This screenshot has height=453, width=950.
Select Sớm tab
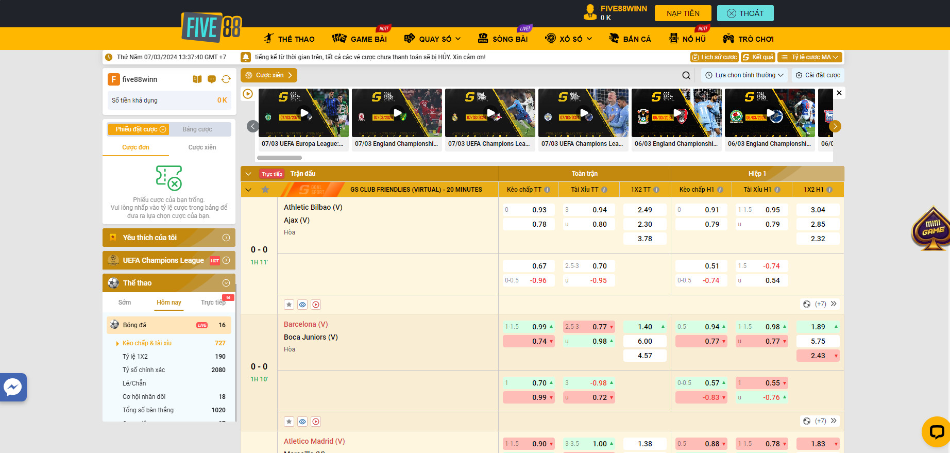125,303
